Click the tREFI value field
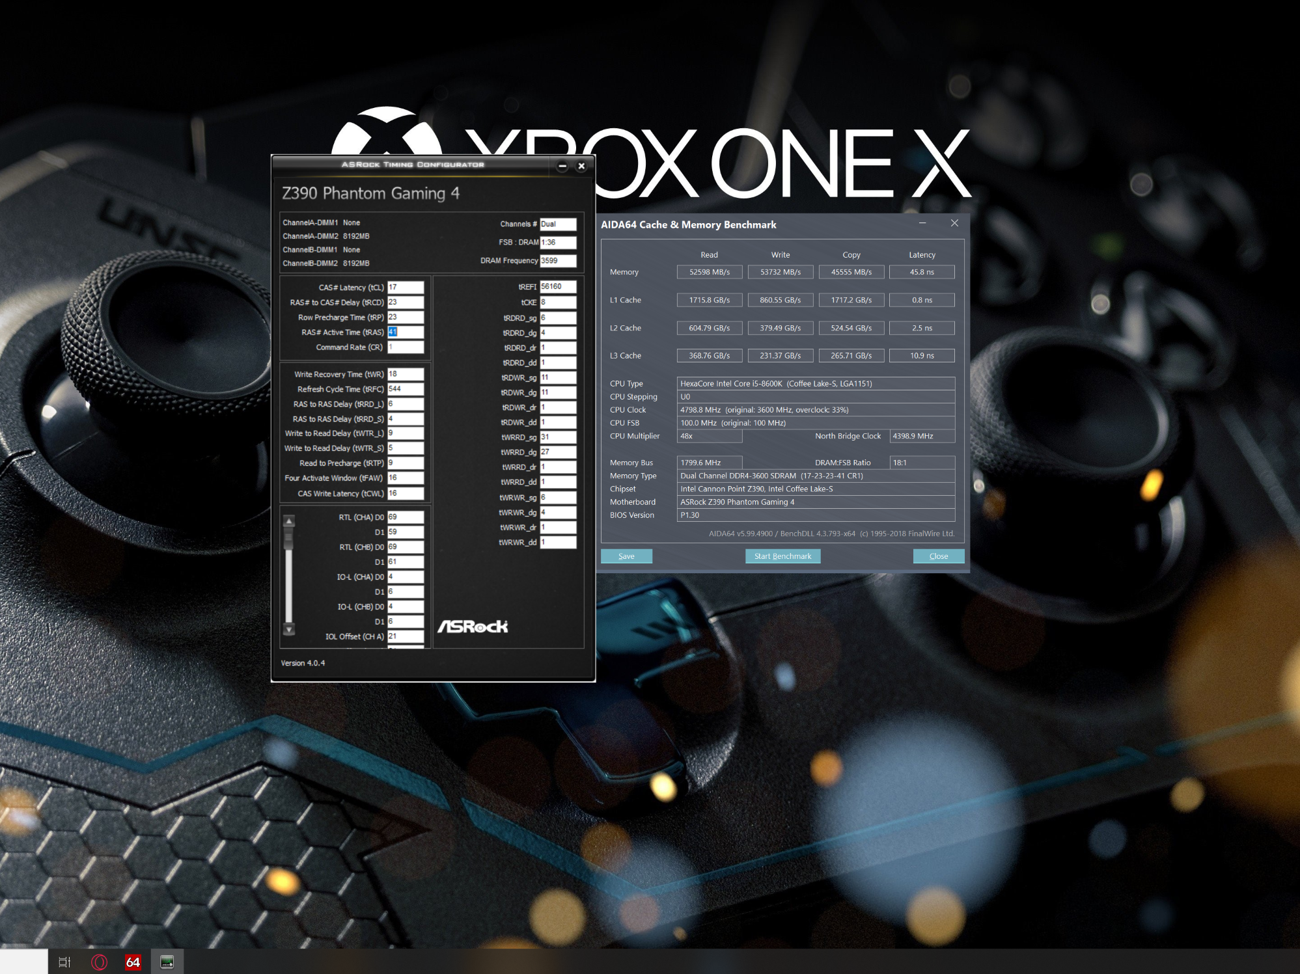1300x974 pixels. (x=557, y=286)
